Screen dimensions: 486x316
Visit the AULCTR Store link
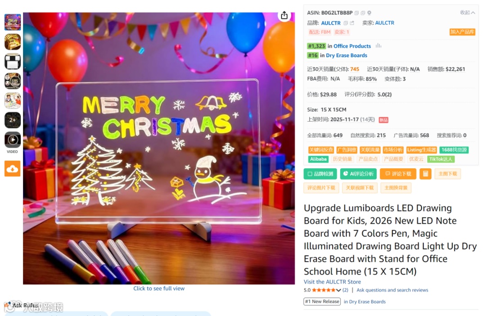(x=332, y=282)
